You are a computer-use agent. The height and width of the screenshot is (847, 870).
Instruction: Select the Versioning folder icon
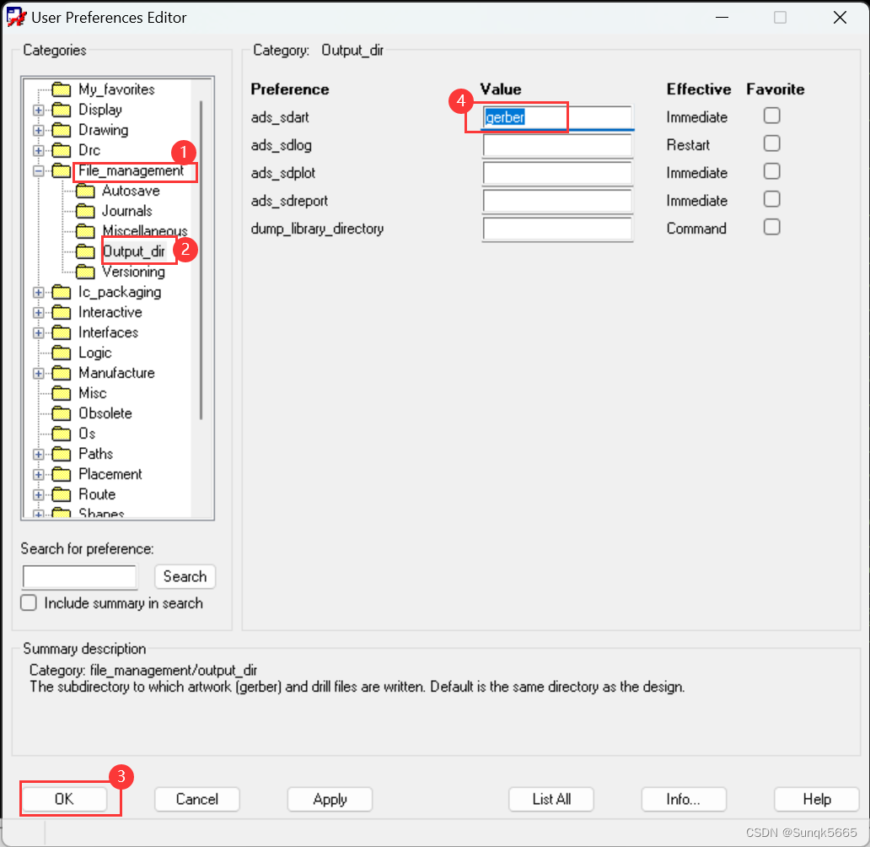(x=84, y=272)
